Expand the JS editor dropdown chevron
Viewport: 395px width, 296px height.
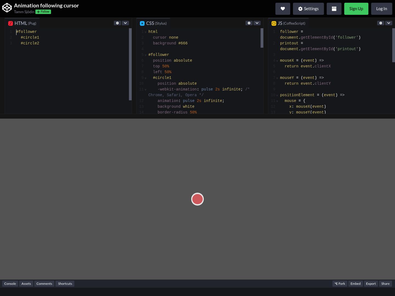pos(389,23)
